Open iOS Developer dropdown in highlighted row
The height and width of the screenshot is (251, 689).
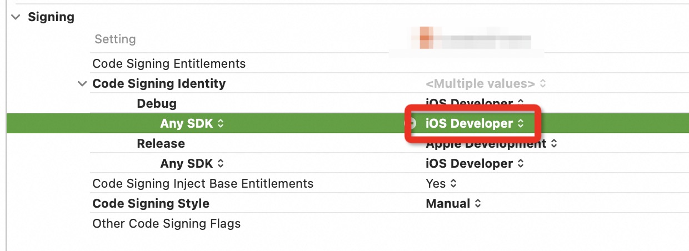[474, 124]
